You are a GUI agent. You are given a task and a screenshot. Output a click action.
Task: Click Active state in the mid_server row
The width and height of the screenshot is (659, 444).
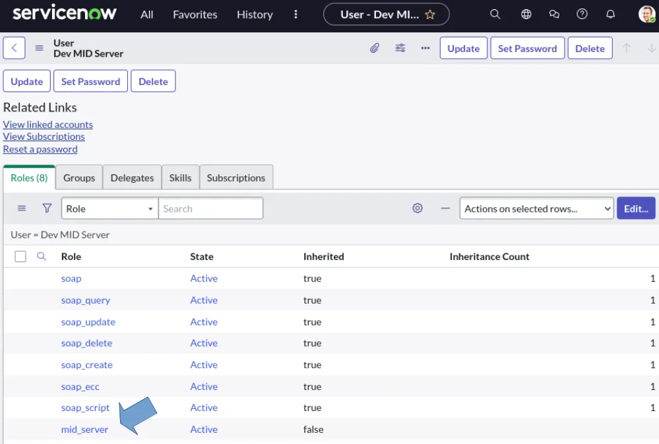[x=204, y=429]
